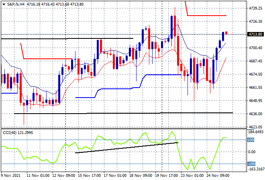The image size is (265, 180).
Task: Click the 4661.55 price scale value
Action: pos(255,87)
